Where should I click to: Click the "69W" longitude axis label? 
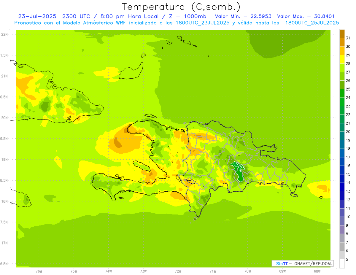coord(282,271)
